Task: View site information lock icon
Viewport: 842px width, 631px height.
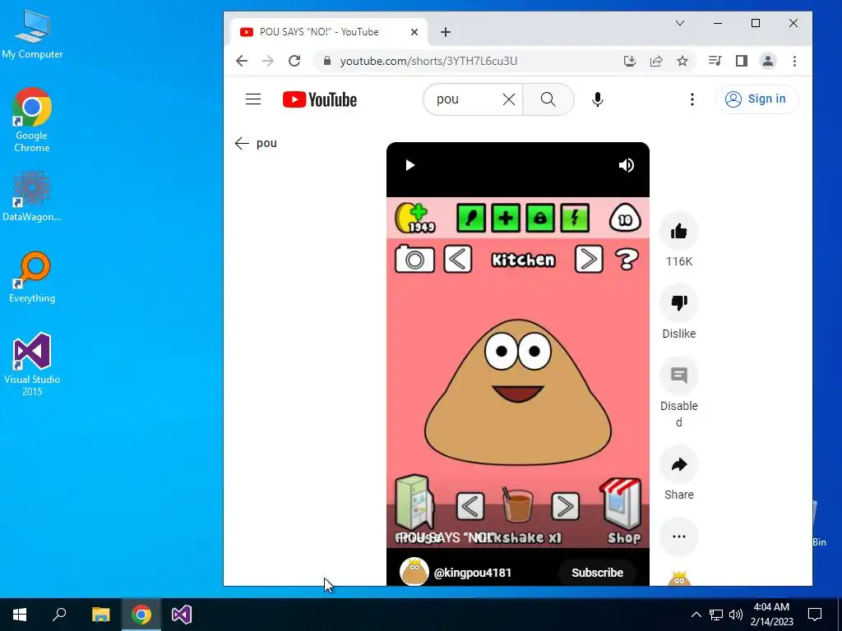Action: (x=327, y=61)
